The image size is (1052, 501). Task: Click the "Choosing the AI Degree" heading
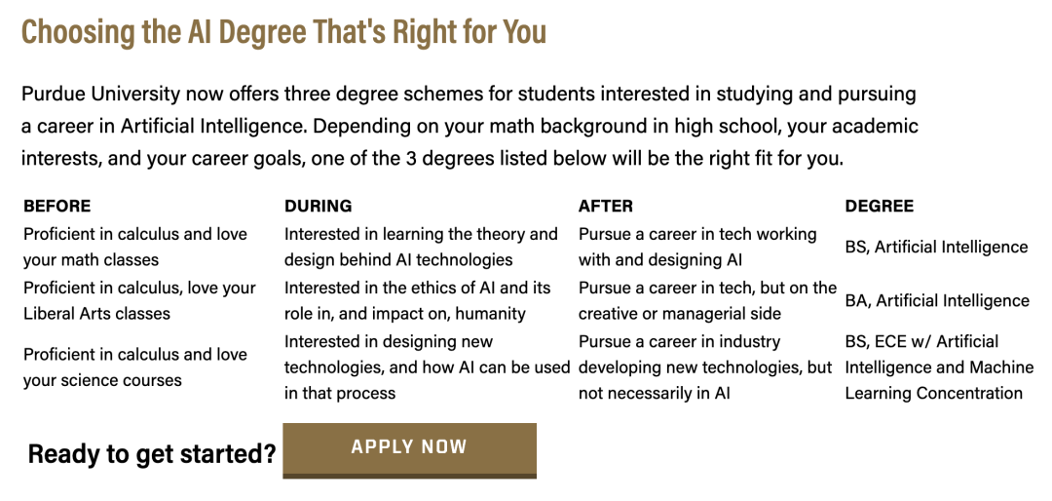(283, 31)
